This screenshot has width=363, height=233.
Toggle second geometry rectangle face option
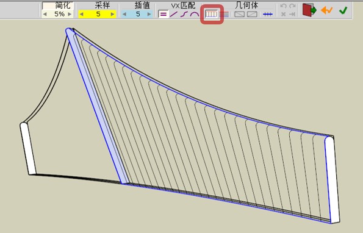coord(252,15)
